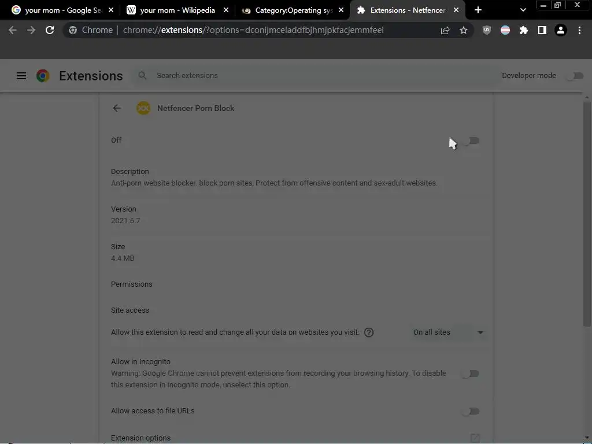Click the Description heading
The width and height of the screenshot is (592, 444).
tap(130, 171)
